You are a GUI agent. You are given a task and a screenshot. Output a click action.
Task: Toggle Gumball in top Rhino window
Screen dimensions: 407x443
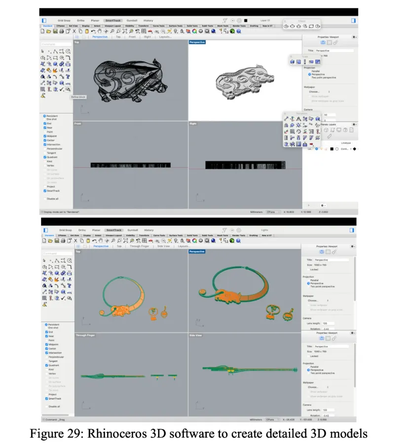(132, 21)
